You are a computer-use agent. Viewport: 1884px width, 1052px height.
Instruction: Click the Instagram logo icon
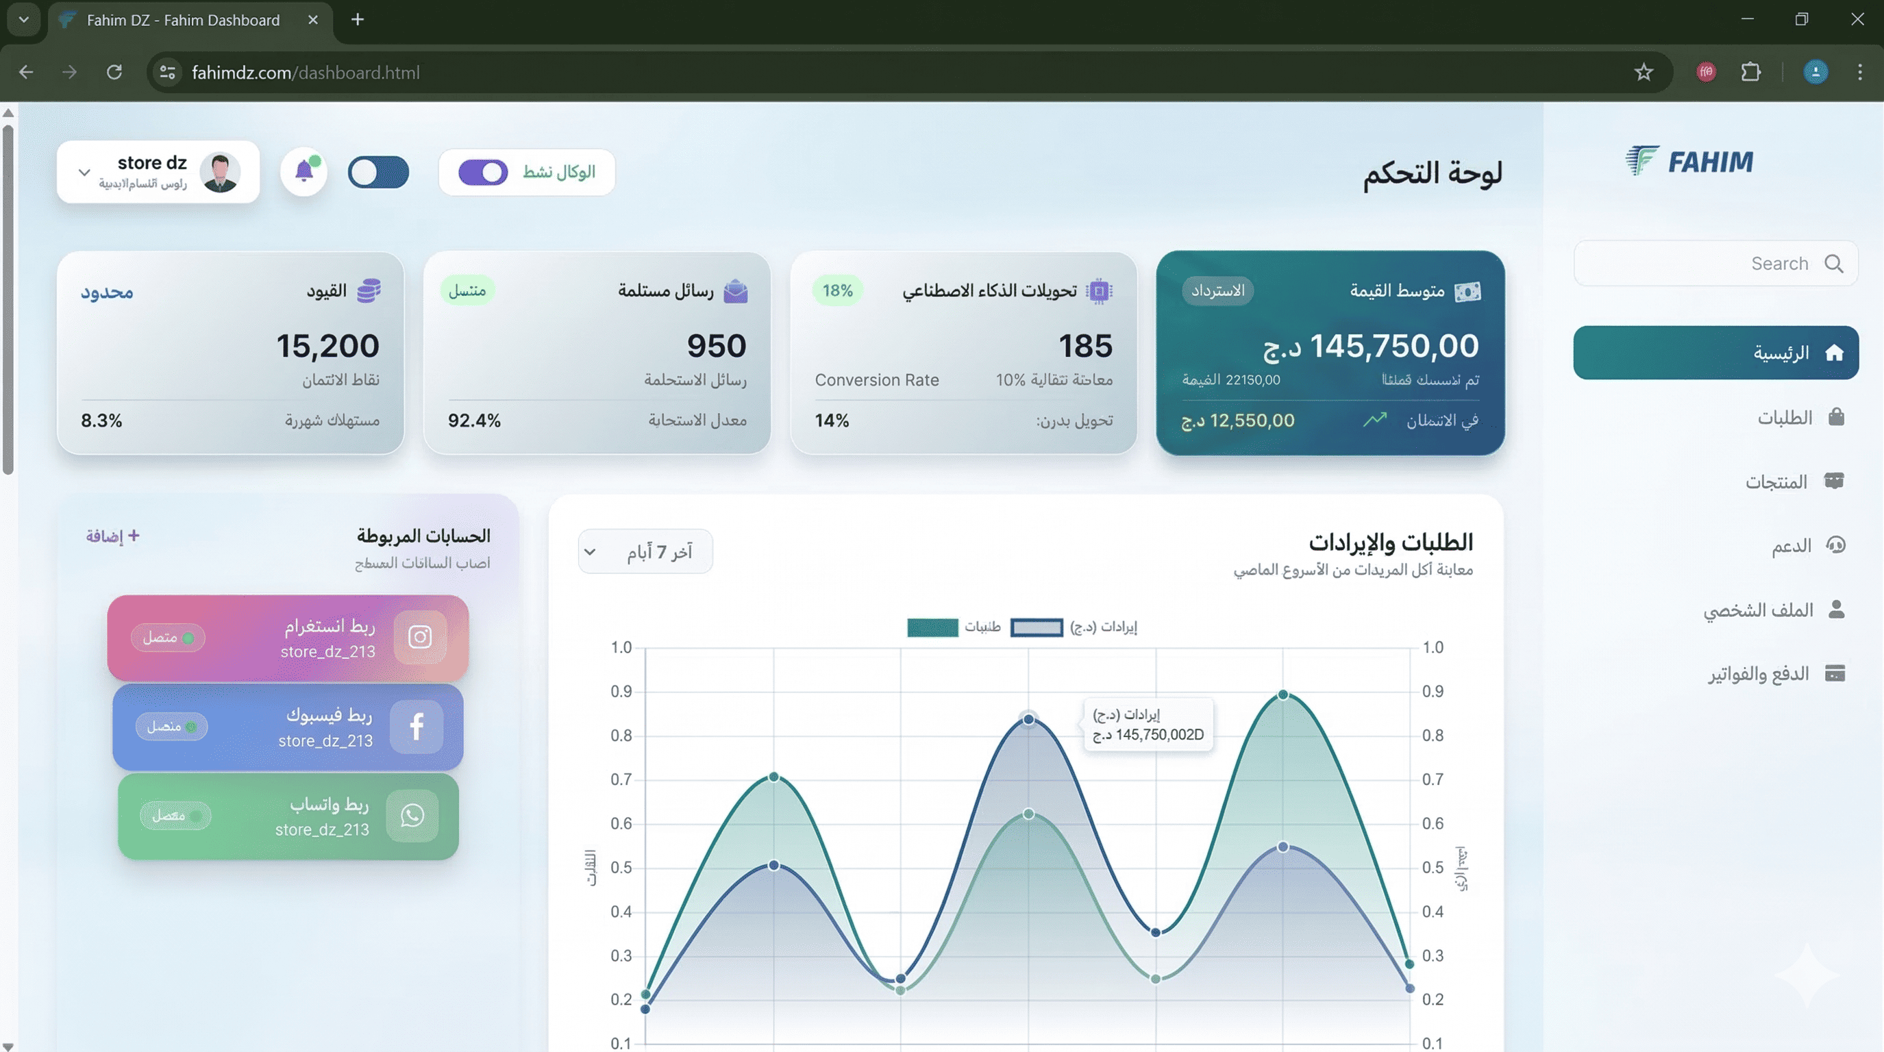420,637
